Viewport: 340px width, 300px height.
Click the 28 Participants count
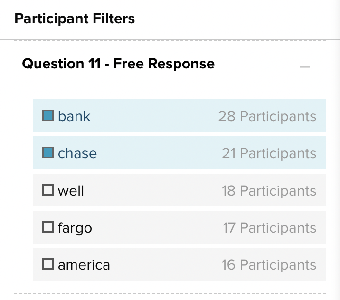267,116
